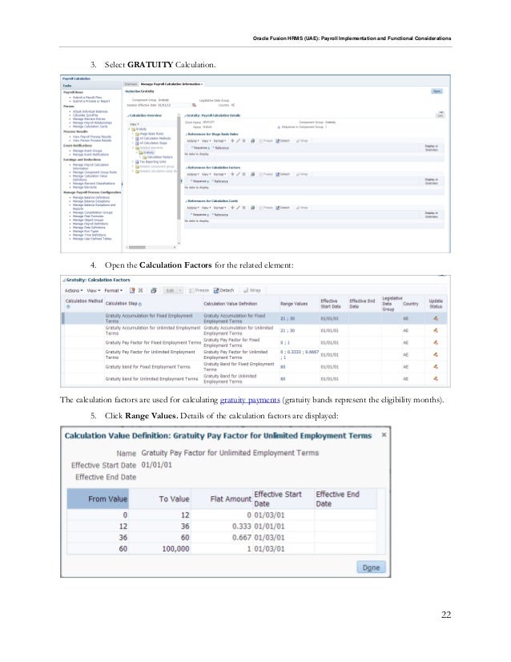Select the To Value 100,000 cell
The image size is (511, 662).
[x=160, y=548]
